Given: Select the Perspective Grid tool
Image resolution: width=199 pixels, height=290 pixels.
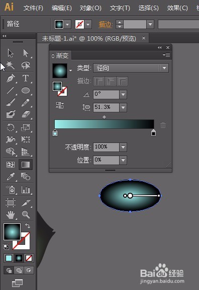Looking at the screenshot, I should coord(26,152).
